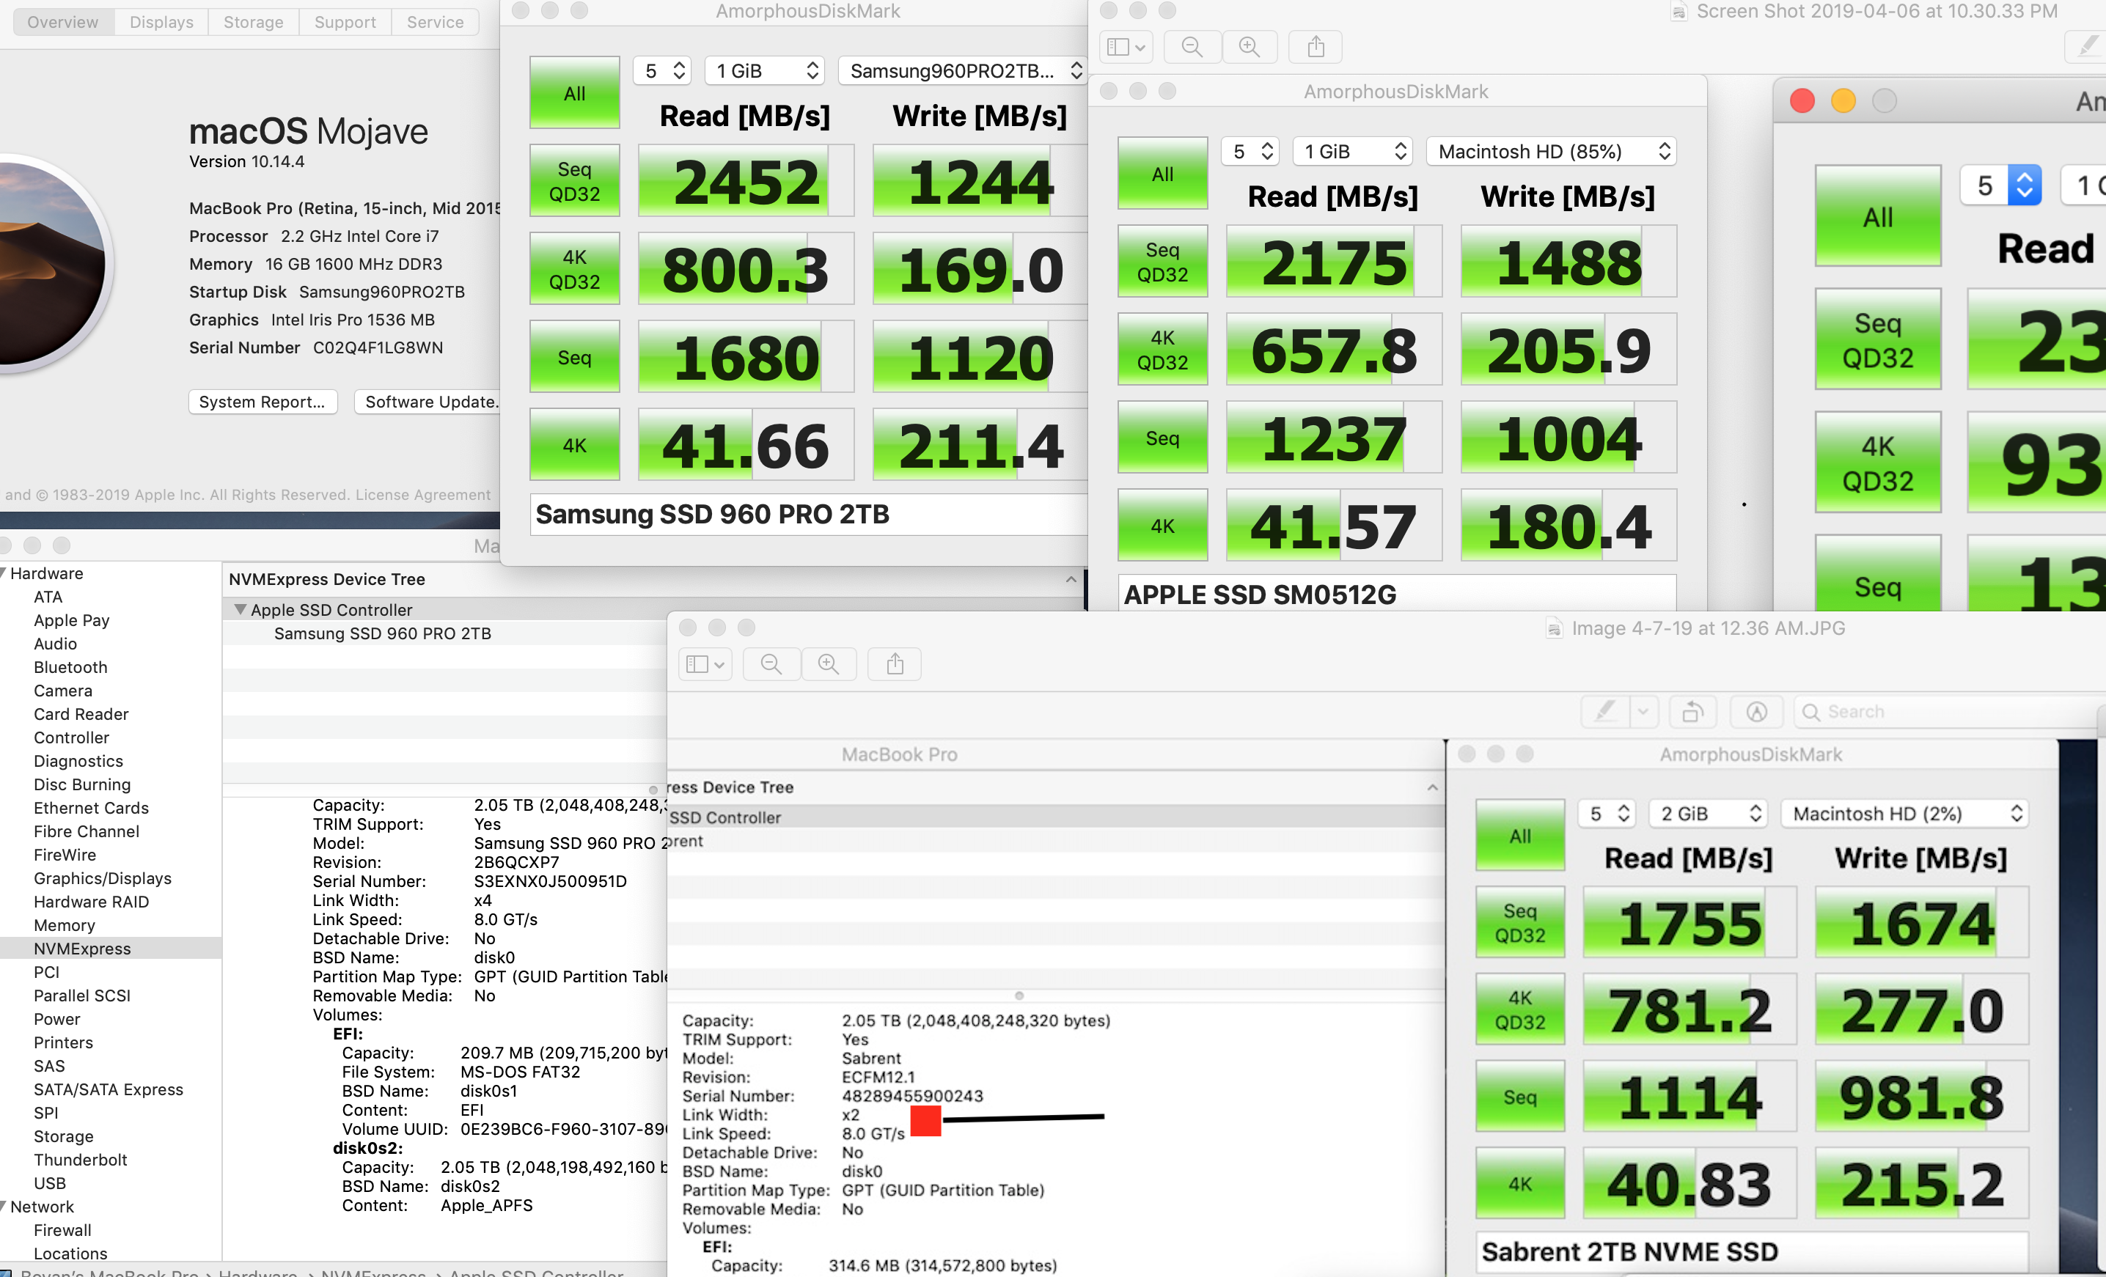Open Samsung960PRO2TB volume dropdown
This screenshot has width=2106, height=1277.
tap(964, 71)
